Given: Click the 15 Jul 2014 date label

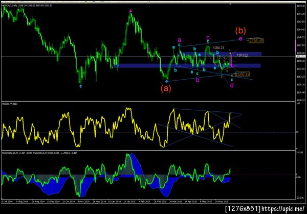Looking at the screenshot, I should click(7, 201).
